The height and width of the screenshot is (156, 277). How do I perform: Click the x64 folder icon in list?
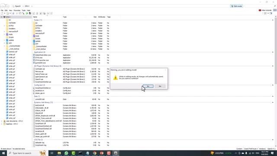pos(34,44)
